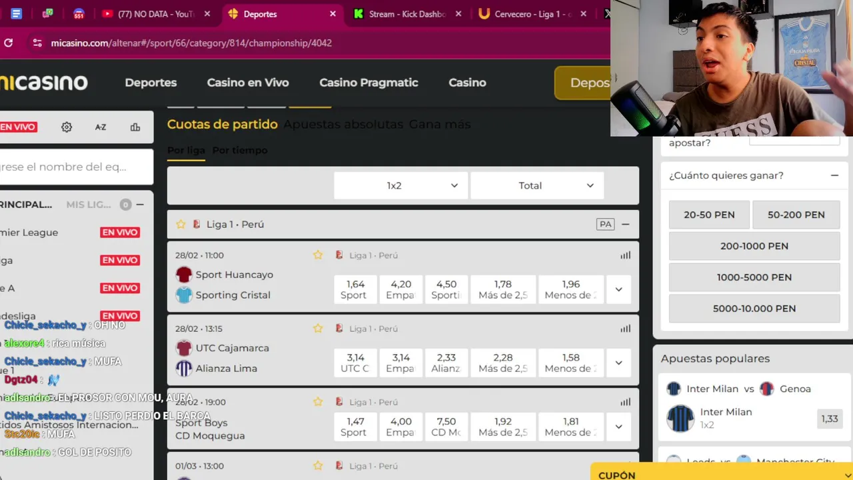Click the yellow Depositar button
The image size is (853, 480).
click(582, 83)
